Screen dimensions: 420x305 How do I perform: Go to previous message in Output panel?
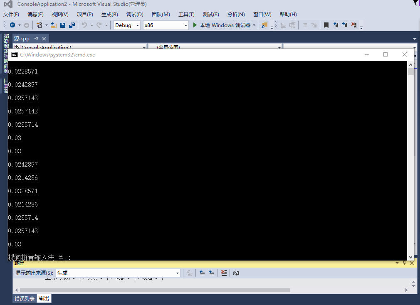pos(202,273)
